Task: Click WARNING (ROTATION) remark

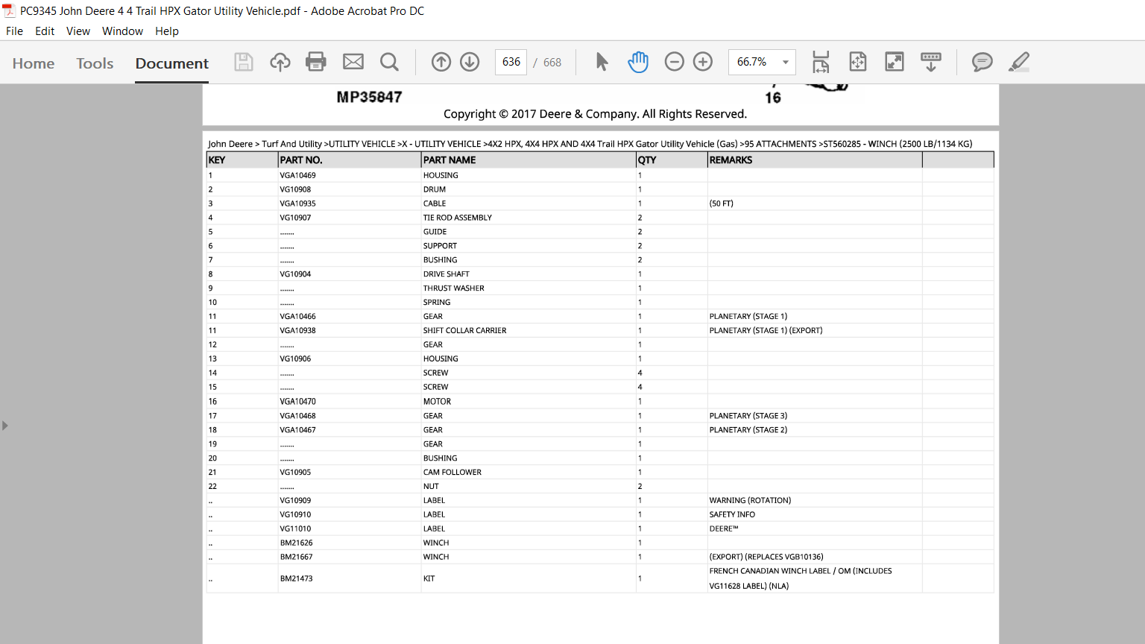Action: pyautogui.click(x=751, y=501)
